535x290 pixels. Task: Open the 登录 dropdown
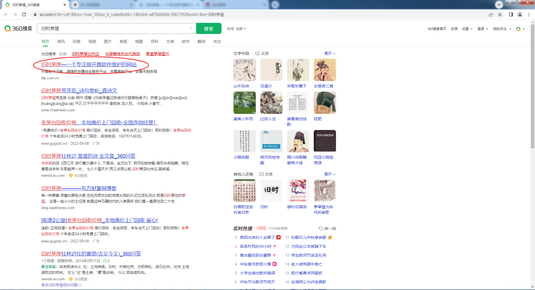483,29
